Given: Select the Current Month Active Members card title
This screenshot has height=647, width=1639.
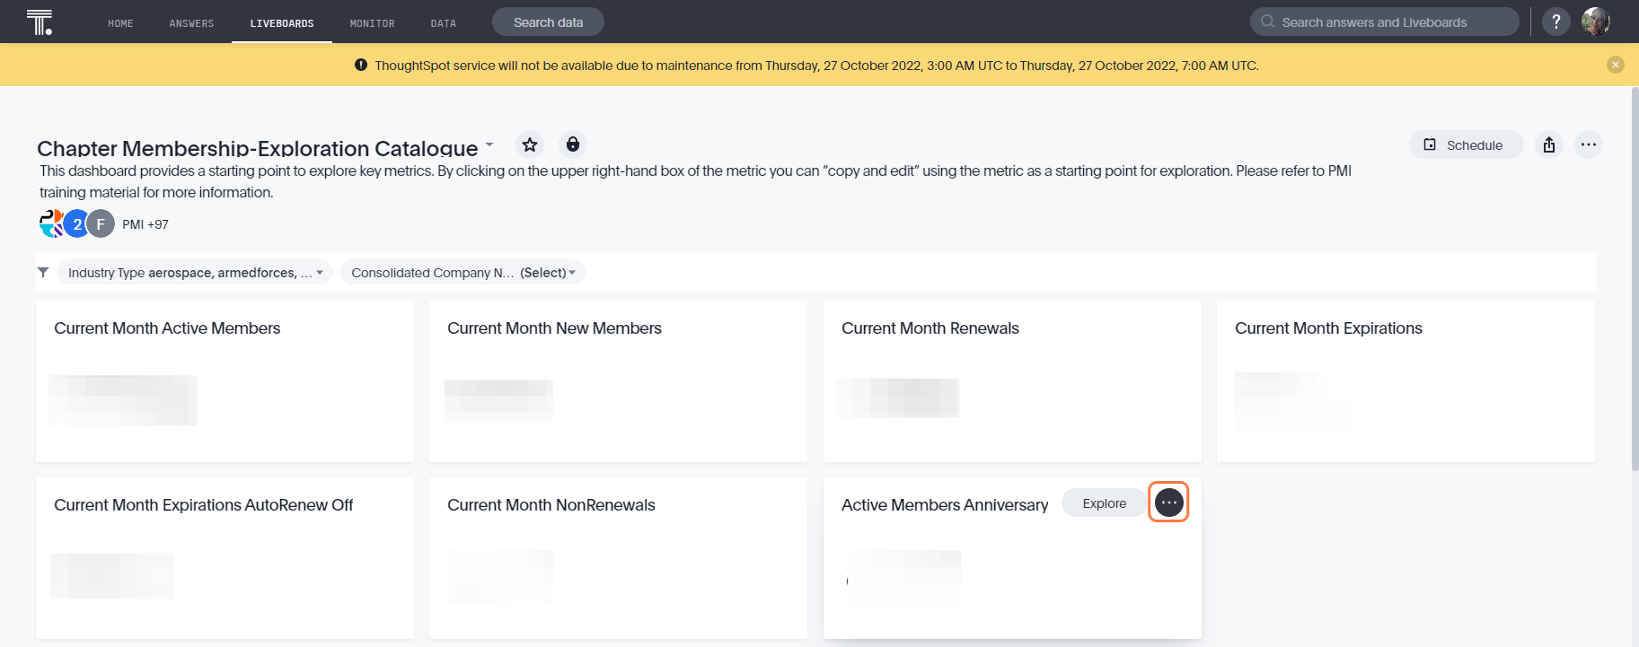Looking at the screenshot, I should (x=167, y=328).
